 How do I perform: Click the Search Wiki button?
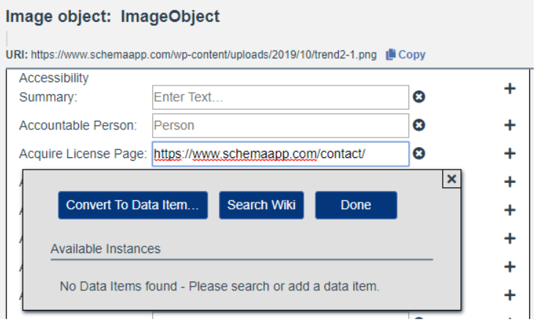coord(261,205)
